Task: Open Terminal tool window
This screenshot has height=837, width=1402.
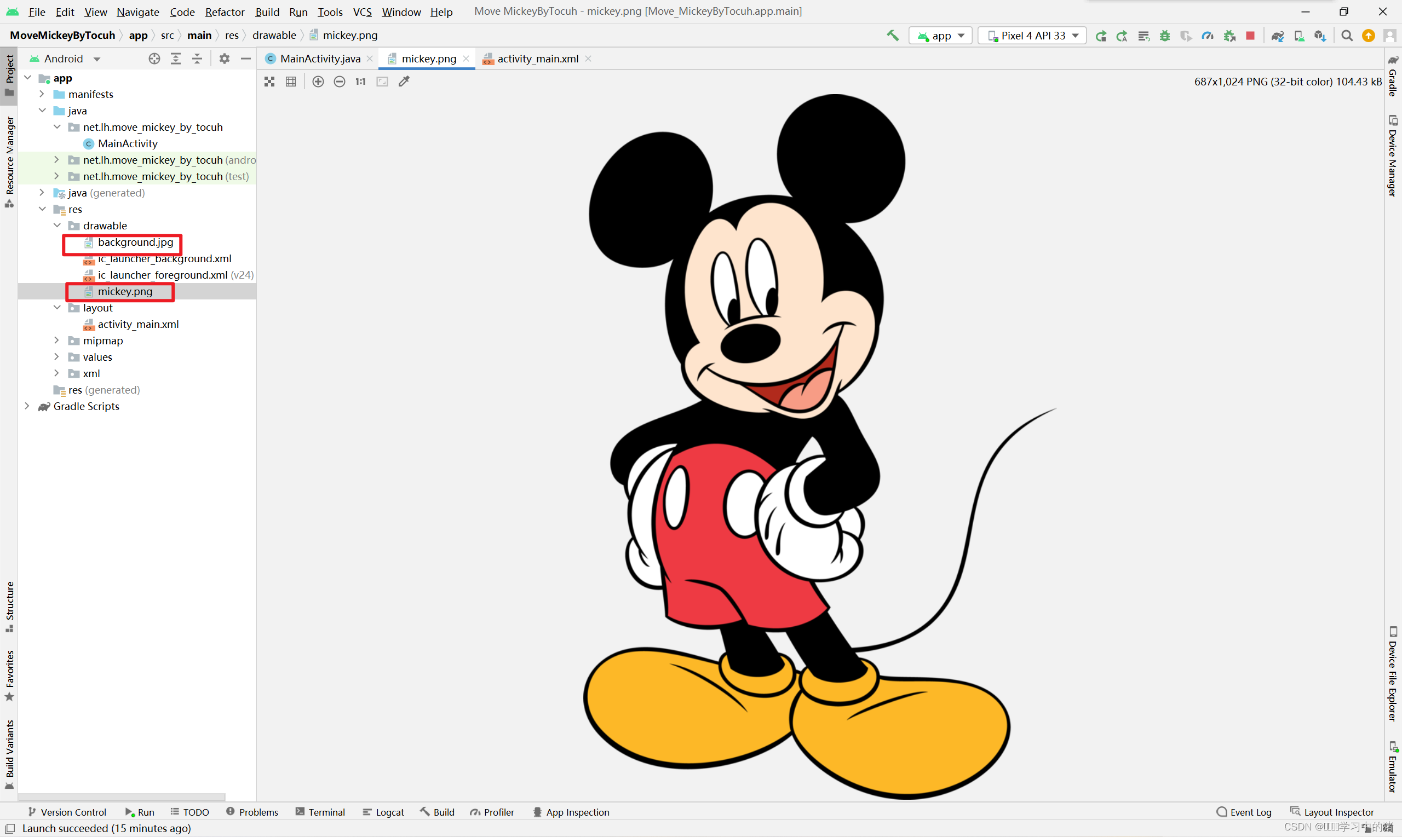Action: coord(320,812)
